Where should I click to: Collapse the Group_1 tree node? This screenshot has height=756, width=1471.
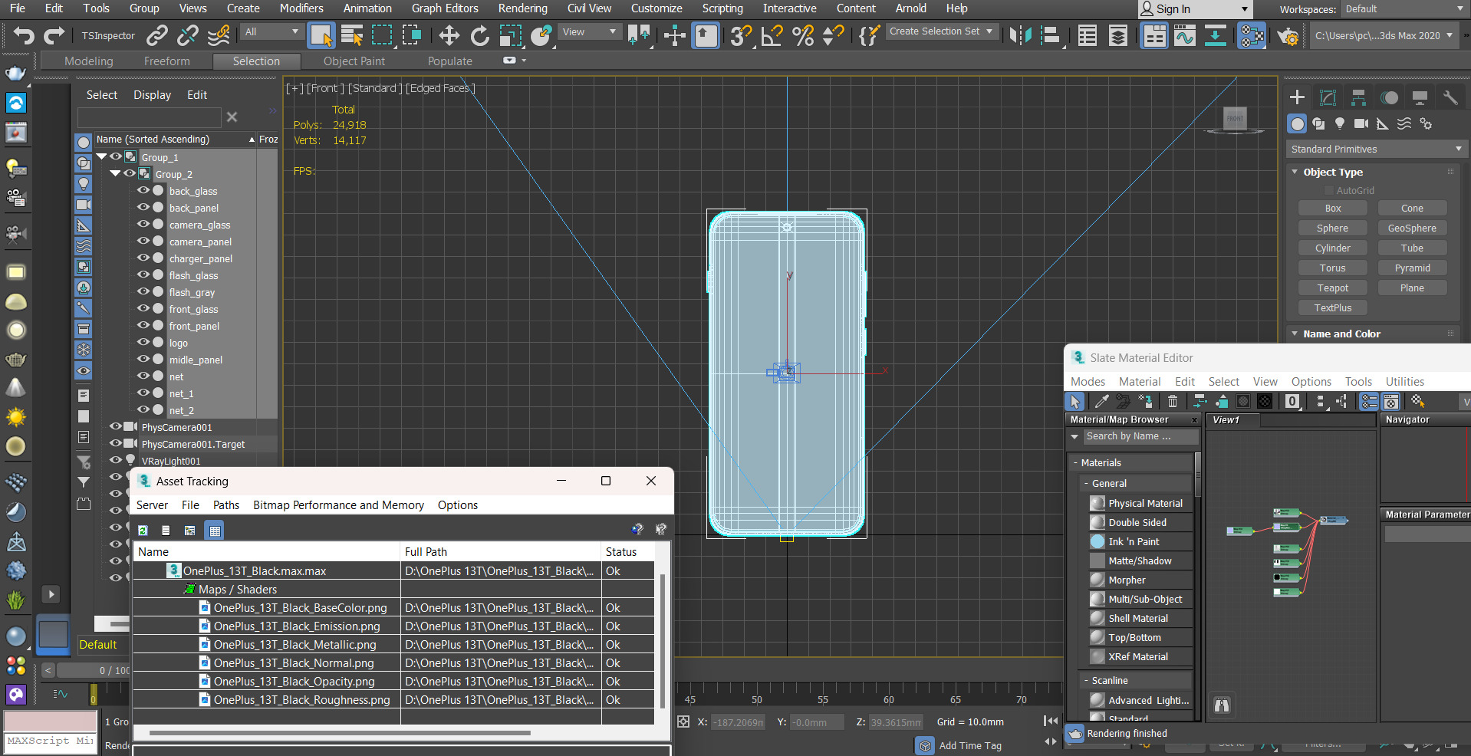click(x=101, y=156)
